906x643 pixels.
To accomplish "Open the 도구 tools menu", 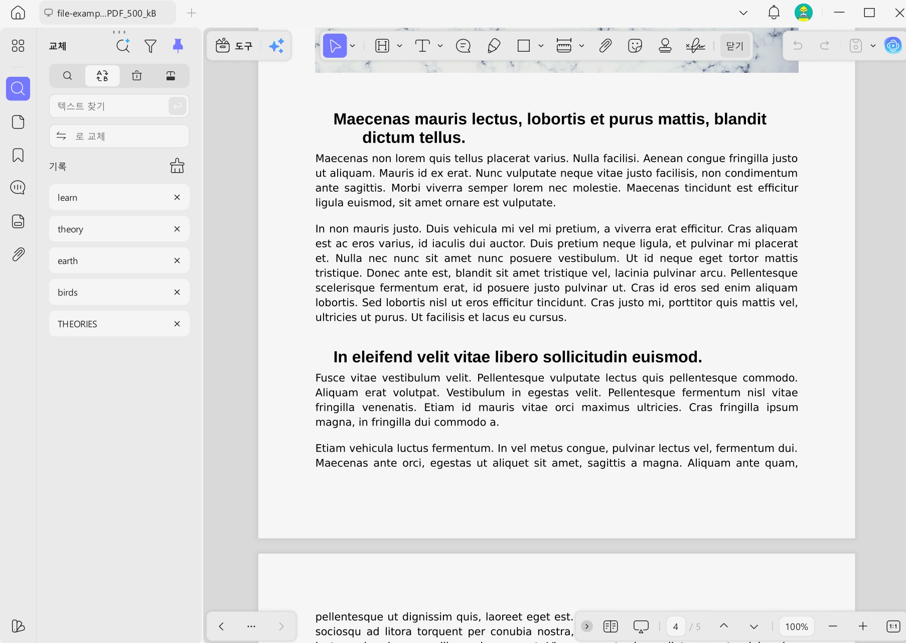I will point(234,46).
